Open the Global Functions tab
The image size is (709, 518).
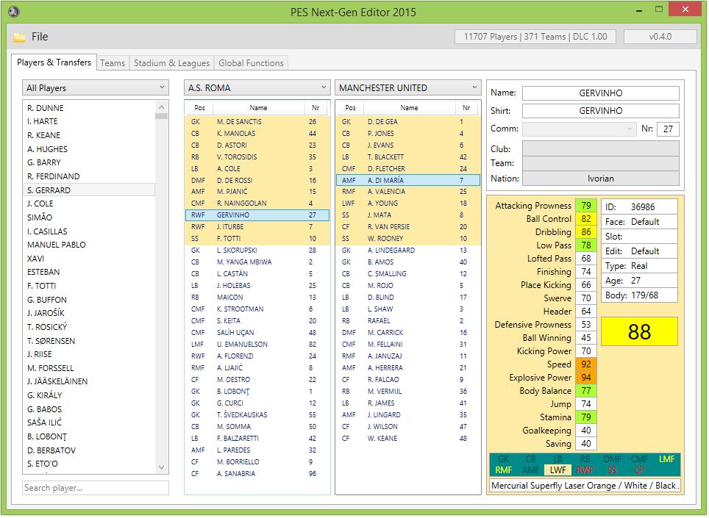click(251, 62)
